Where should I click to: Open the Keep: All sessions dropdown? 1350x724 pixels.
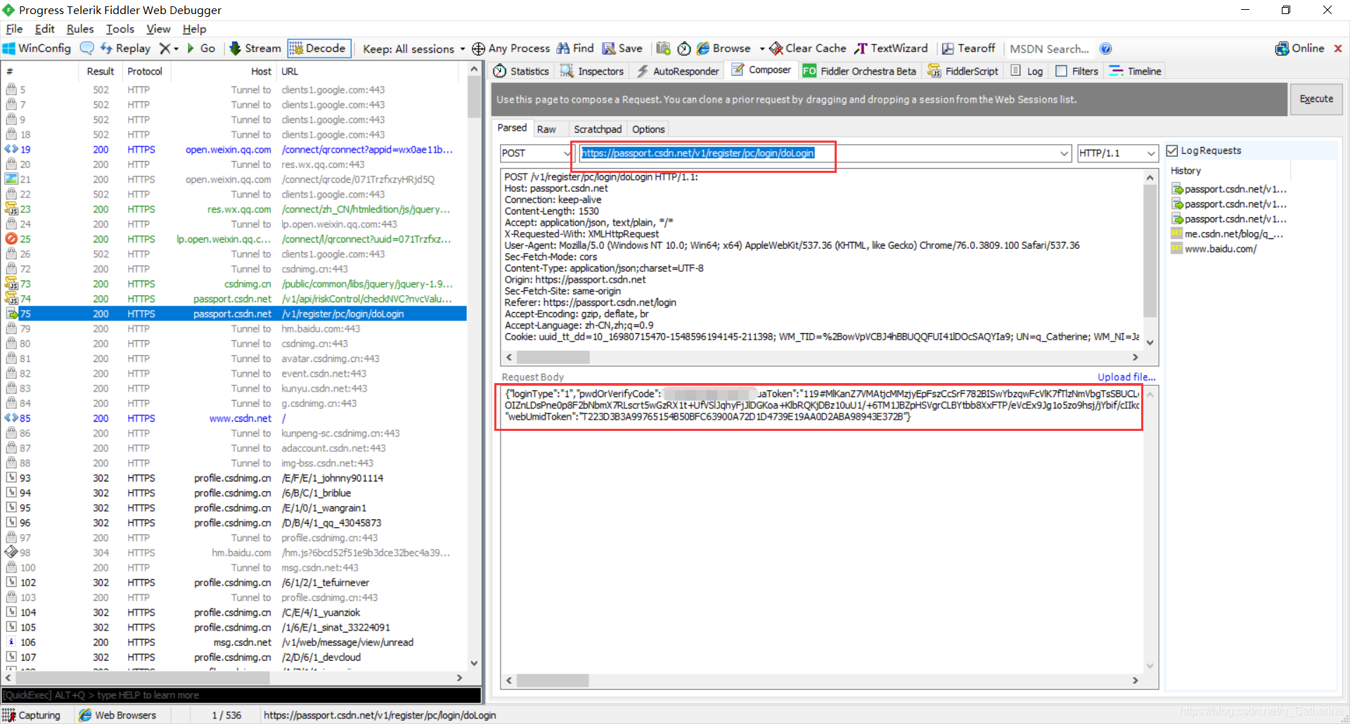(x=412, y=49)
